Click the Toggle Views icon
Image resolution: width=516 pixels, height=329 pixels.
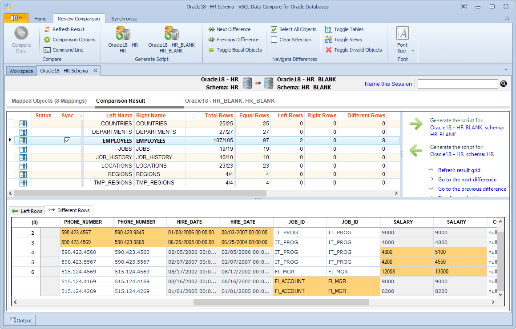coord(329,39)
